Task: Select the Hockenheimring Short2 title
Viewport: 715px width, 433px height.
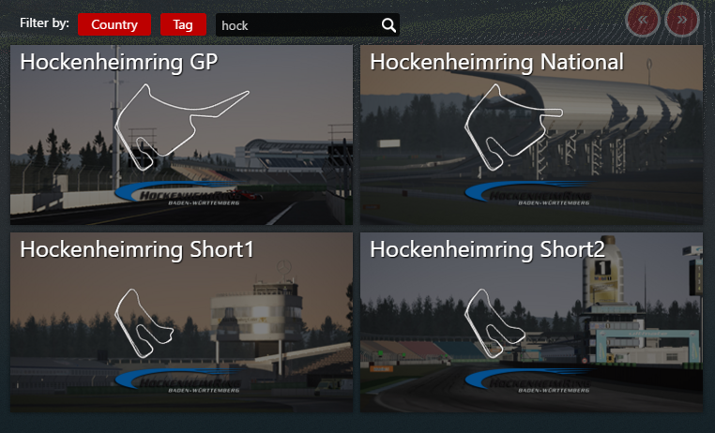Action: [x=487, y=249]
